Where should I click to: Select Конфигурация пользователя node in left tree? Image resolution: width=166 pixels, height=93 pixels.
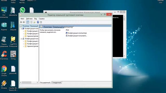31,39
